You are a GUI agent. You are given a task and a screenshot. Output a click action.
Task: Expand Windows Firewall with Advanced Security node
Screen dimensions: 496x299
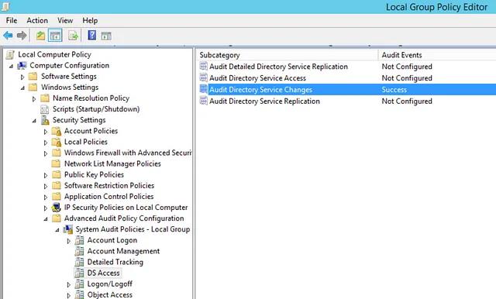tap(46, 153)
